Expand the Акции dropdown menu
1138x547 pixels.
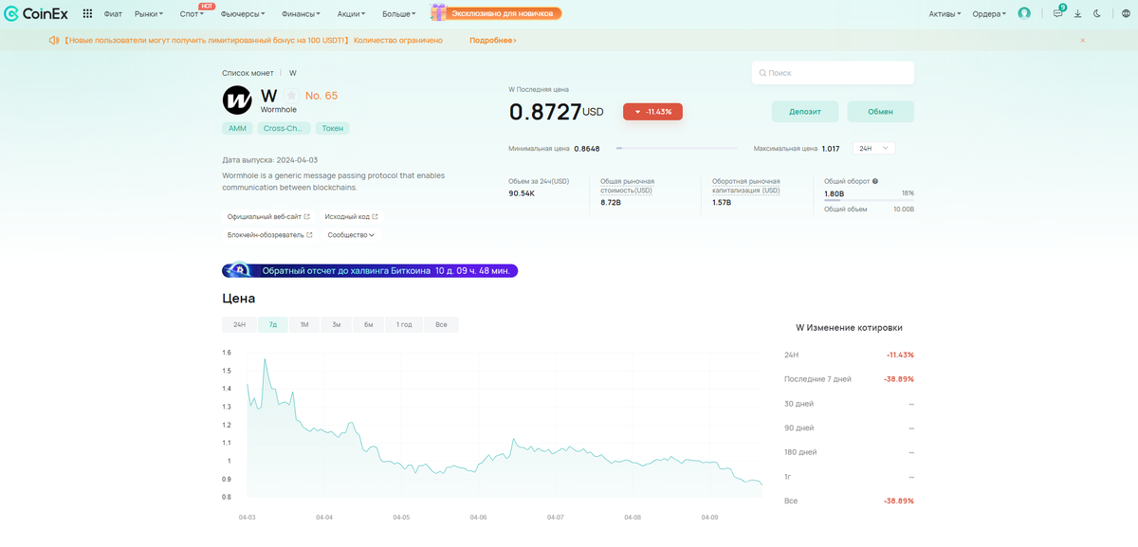point(353,14)
